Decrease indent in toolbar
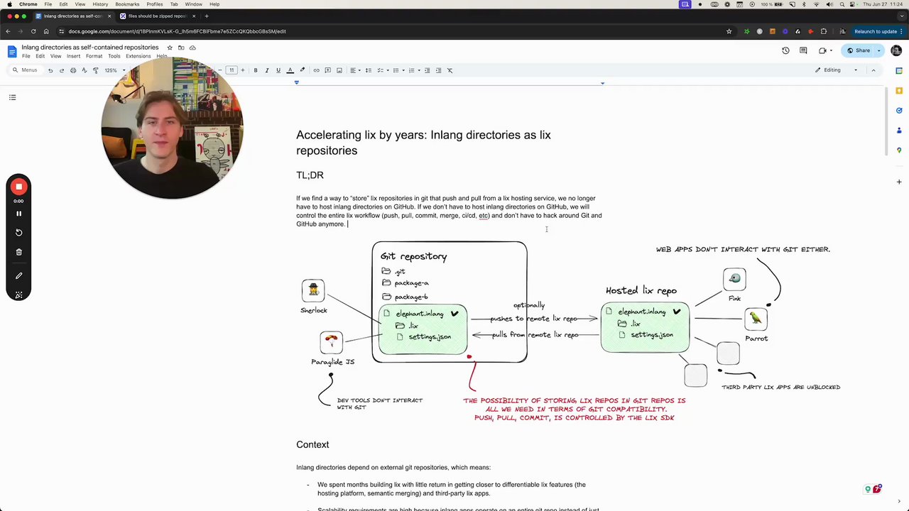The width and height of the screenshot is (909, 511). pyautogui.click(x=427, y=70)
